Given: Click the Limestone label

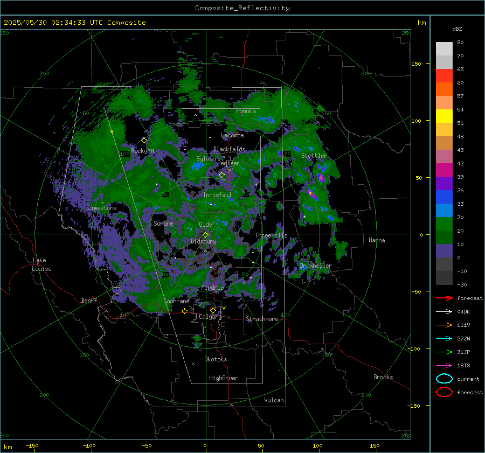Looking at the screenshot, I should [x=102, y=208].
